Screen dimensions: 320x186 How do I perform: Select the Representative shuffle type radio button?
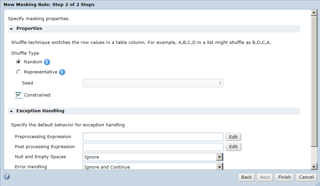click(x=18, y=72)
